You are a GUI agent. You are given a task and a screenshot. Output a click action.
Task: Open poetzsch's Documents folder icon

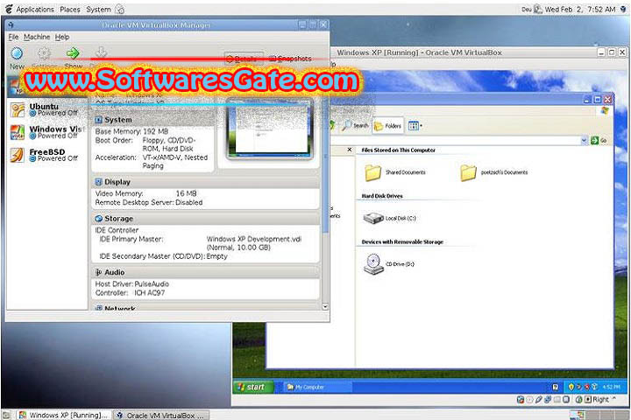tap(468, 172)
